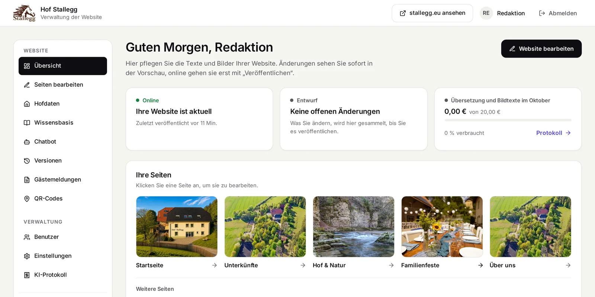The width and height of the screenshot is (595, 297).
Task: Click the '0 % verbraucht' text
Action: [464, 133]
